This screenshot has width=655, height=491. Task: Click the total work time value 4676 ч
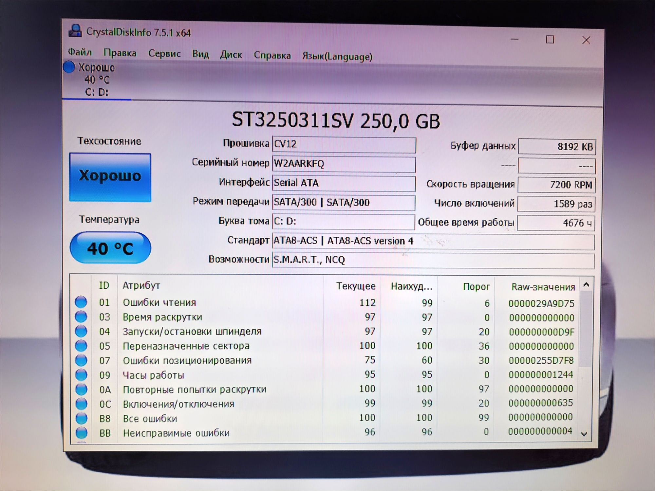click(x=556, y=223)
